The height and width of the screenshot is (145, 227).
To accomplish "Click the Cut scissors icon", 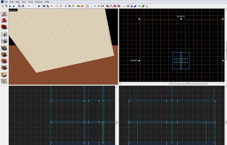I will click(66, 6).
